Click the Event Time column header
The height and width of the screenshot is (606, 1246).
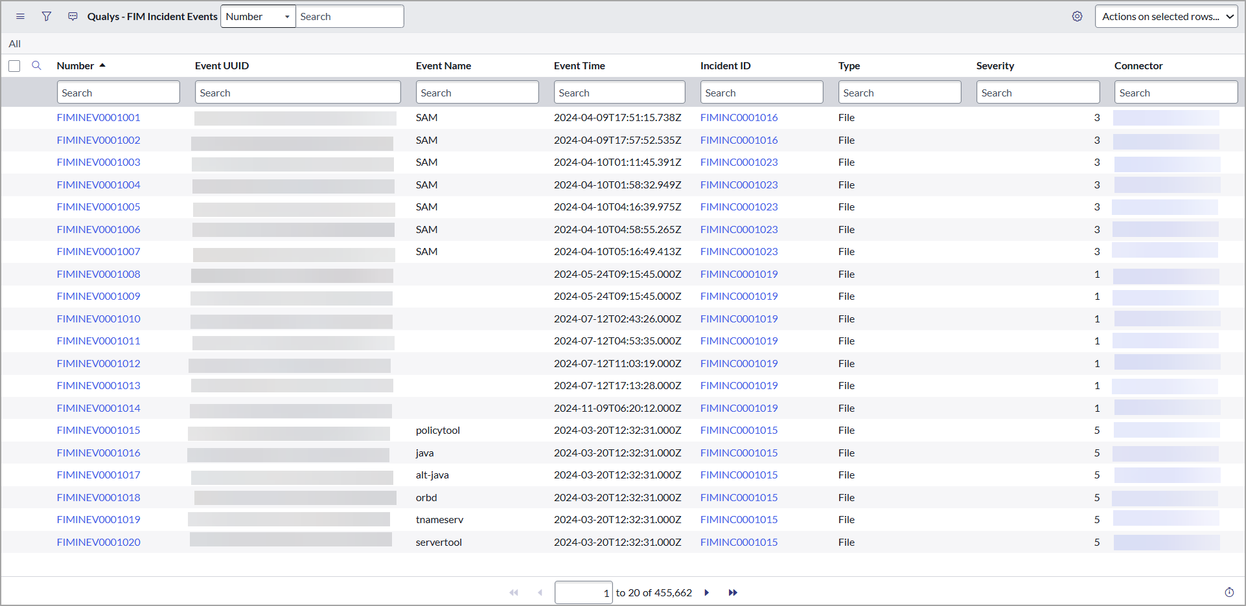[579, 66]
